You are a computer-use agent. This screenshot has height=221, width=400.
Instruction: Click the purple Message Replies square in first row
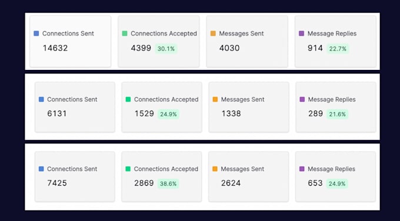(302, 34)
